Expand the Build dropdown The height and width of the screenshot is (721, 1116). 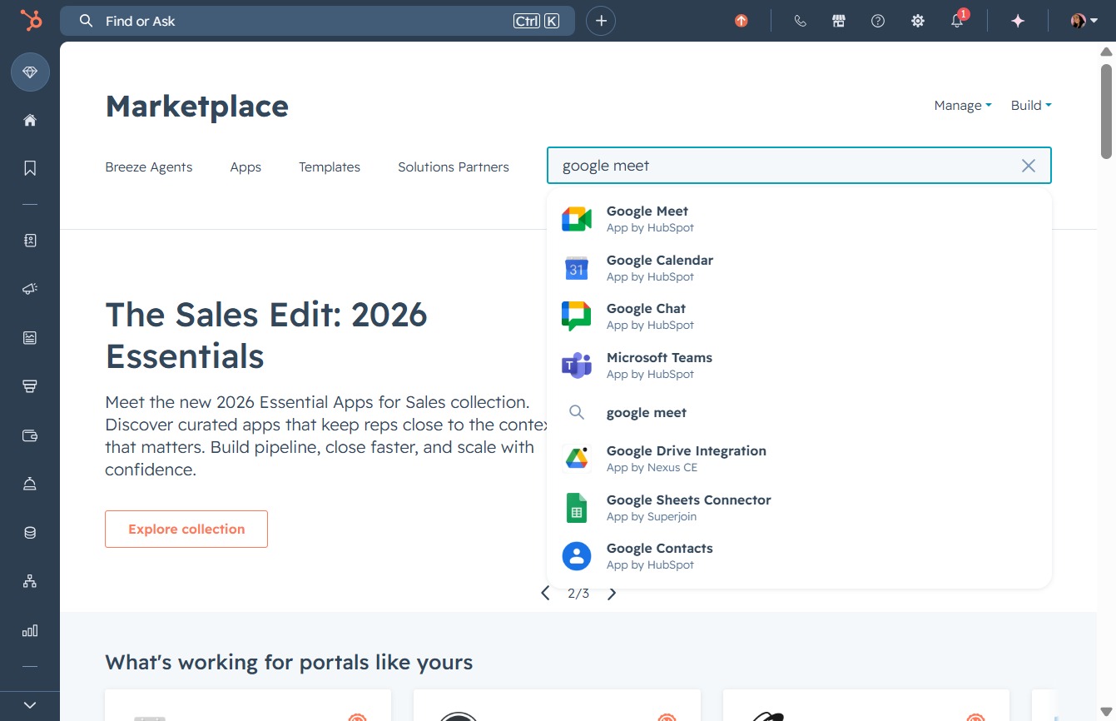(1031, 105)
